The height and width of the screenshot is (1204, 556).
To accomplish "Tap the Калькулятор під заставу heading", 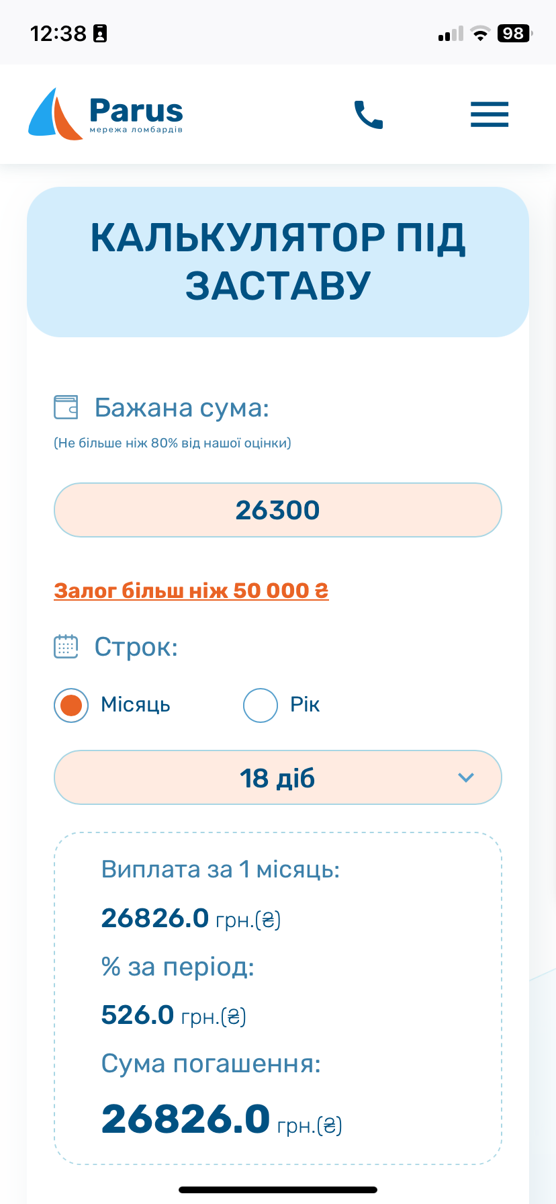I will click(277, 261).
